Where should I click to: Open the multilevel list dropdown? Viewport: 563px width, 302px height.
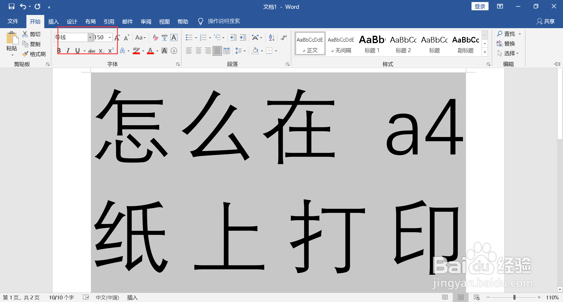point(223,38)
